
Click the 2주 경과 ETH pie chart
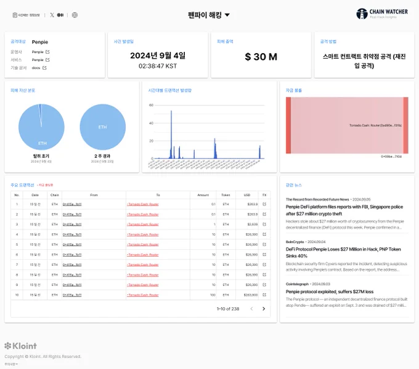[103, 127]
